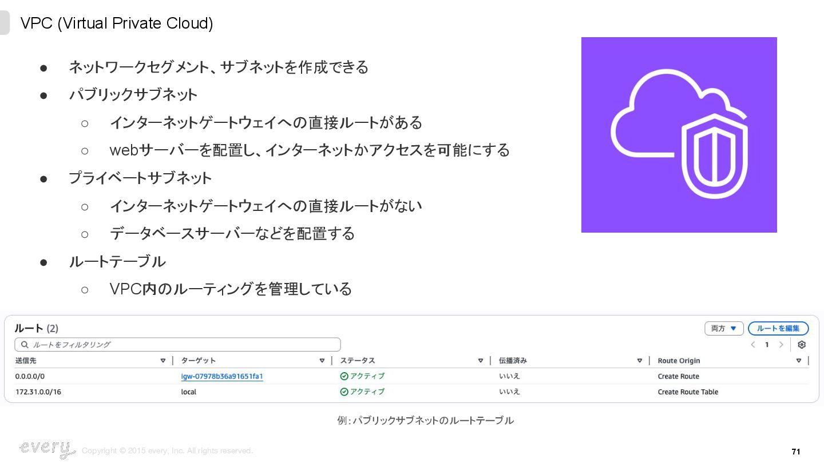This screenshot has height=463, width=824.
Task: Focus the ルートをフィルタリング search field
Action: coord(177,345)
